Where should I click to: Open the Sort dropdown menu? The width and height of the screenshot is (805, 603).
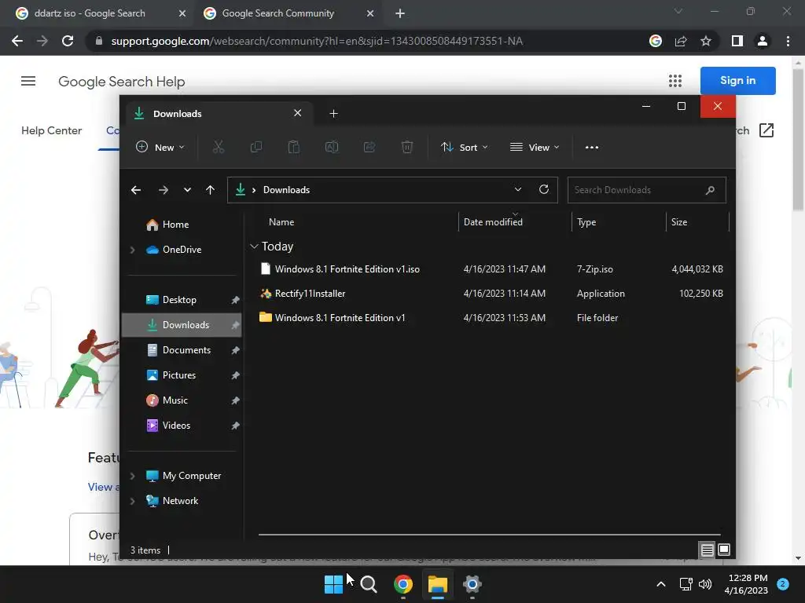click(x=464, y=147)
